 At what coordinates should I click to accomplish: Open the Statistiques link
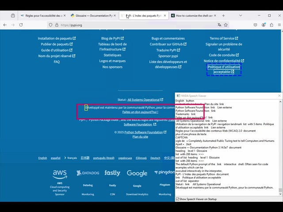click(112, 55)
